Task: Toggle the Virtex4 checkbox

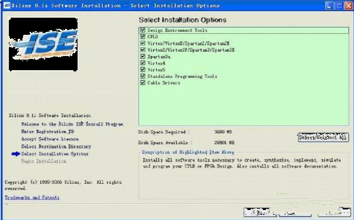Action: coord(143,63)
